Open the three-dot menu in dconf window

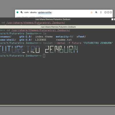(x=101, y=12)
